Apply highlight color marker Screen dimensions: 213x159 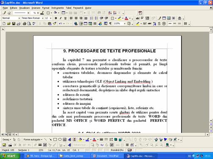click(x=119, y=18)
